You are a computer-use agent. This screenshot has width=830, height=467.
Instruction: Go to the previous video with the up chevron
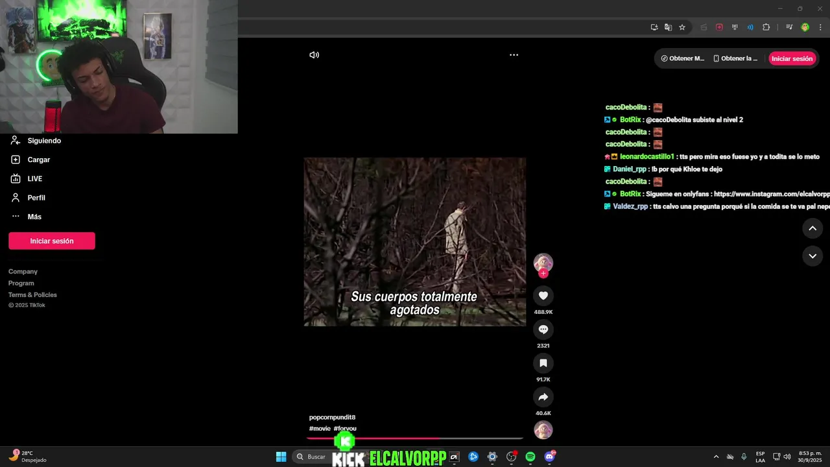[812, 228]
